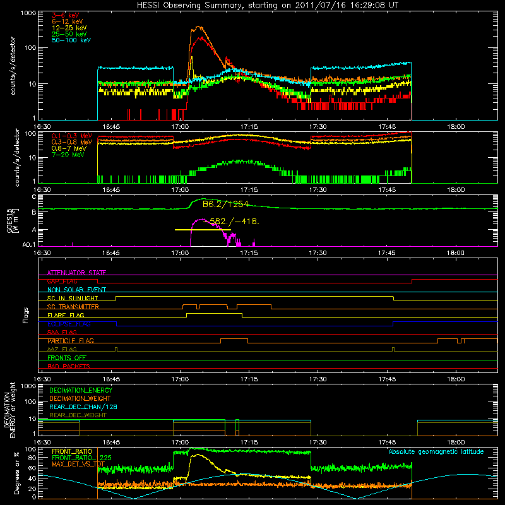
Task: Select the 6-12 keV legend label
Action: tap(68, 21)
